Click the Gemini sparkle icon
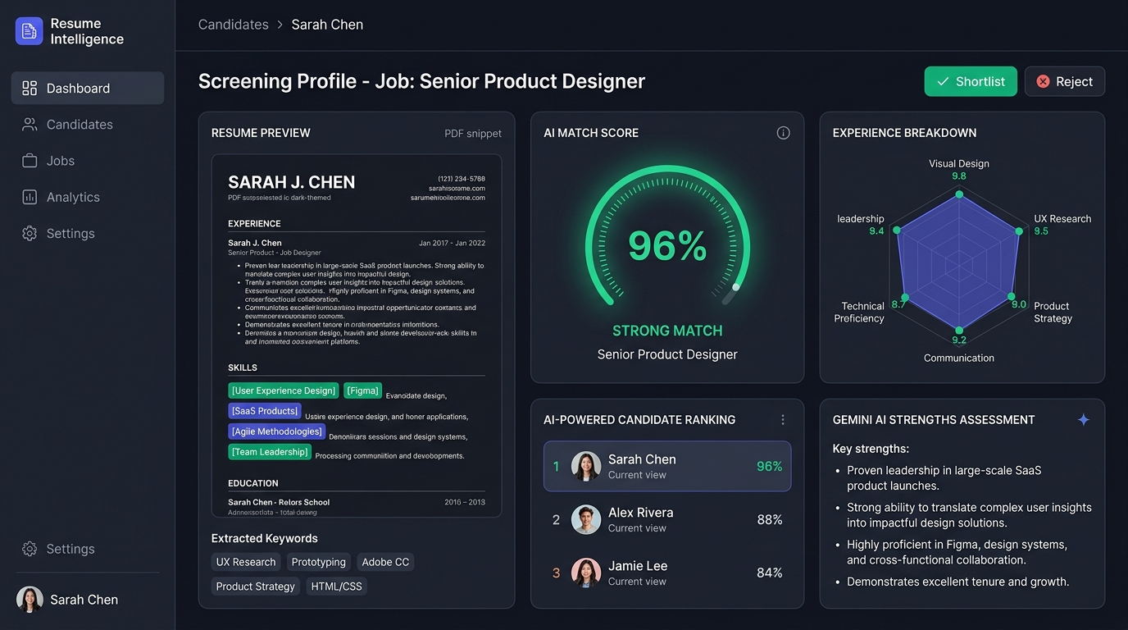The height and width of the screenshot is (630, 1128). point(1084,420)
